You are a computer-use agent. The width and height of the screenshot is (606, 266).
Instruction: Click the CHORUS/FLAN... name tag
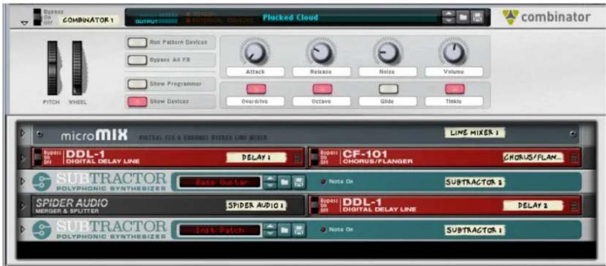pyautogui.click(x=533, y=157)
